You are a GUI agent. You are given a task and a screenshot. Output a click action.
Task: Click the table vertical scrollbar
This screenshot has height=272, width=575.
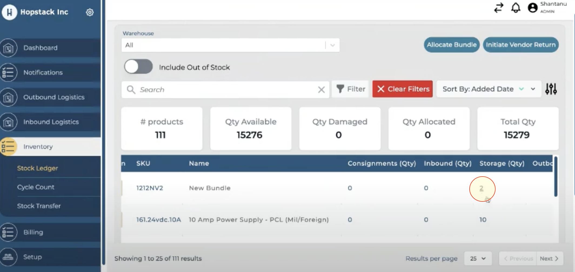(x=556, y=176)
